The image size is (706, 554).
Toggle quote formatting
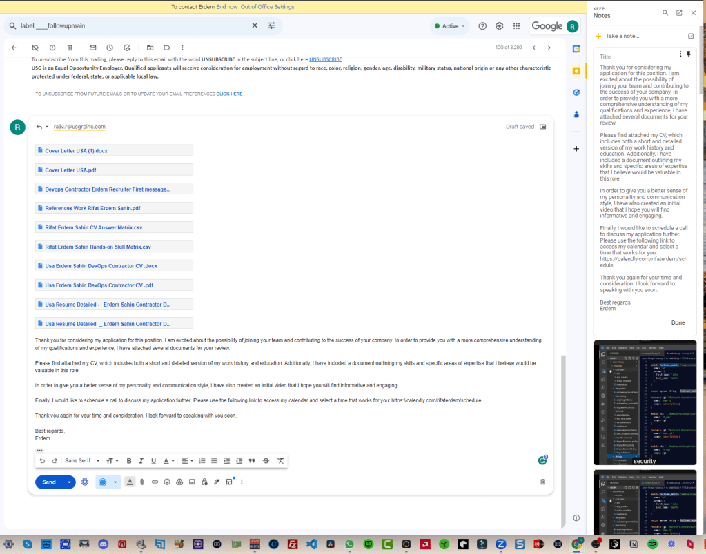click(x=252, y=460)
